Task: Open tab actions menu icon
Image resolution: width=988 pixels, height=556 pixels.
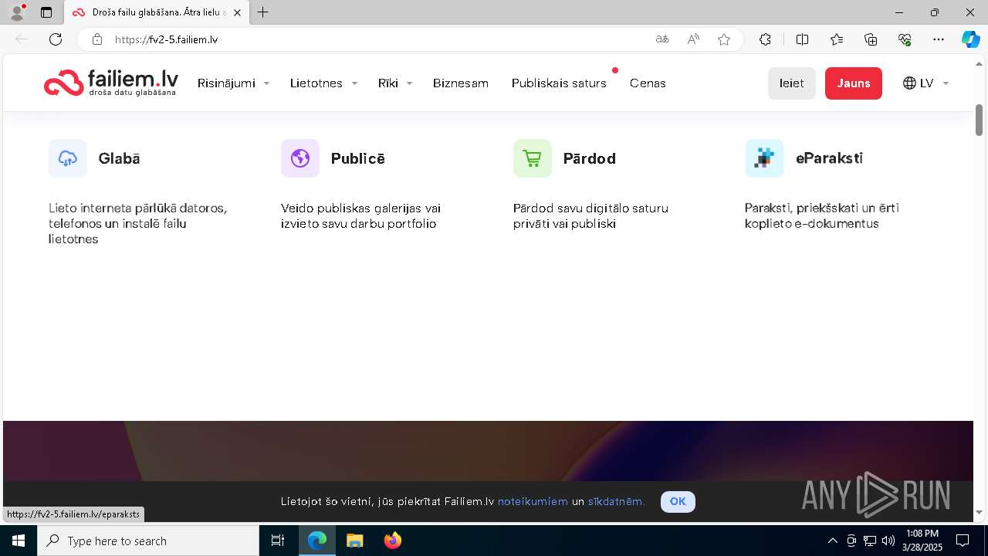Action: 46,12
